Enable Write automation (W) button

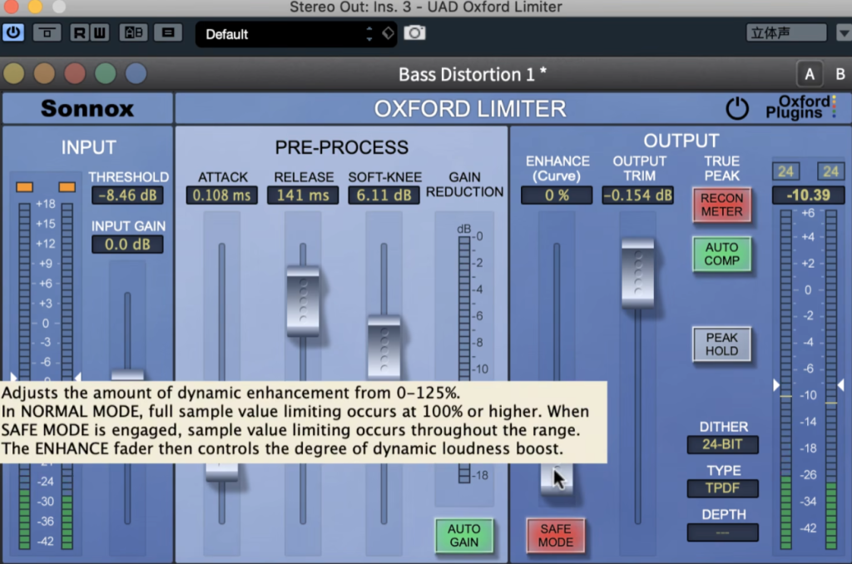100,33
